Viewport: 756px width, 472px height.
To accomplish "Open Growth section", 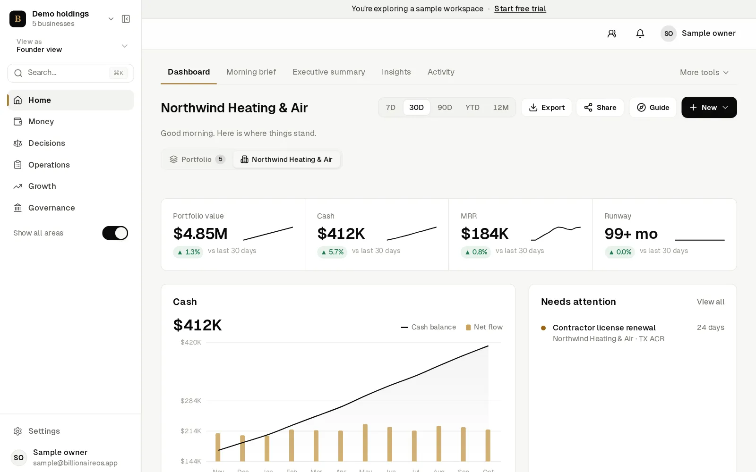I will [x=71, y=186].
